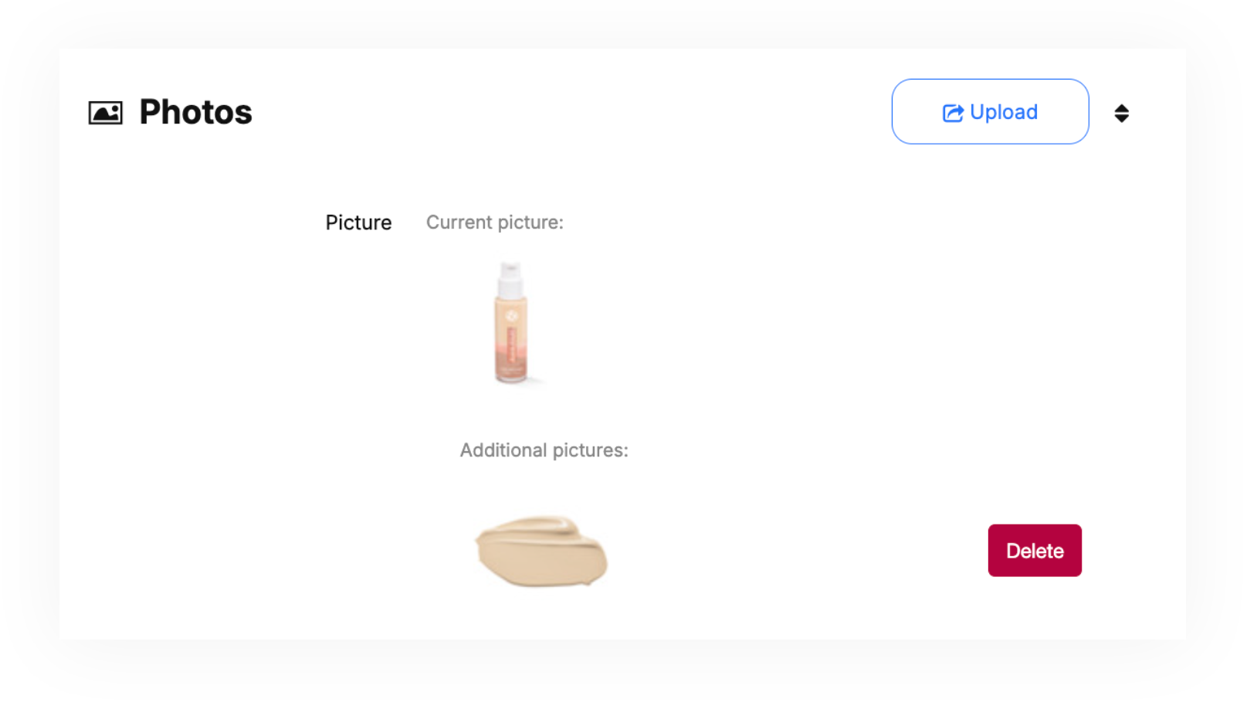Collapse the Photos section with the arrows
The height and width of the screenshot is (706, 1257).
click(1122, 114)
